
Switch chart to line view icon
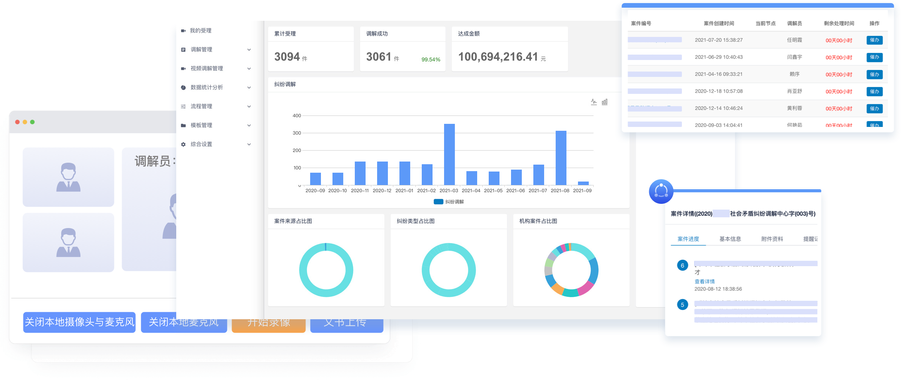tap(594, 102)
